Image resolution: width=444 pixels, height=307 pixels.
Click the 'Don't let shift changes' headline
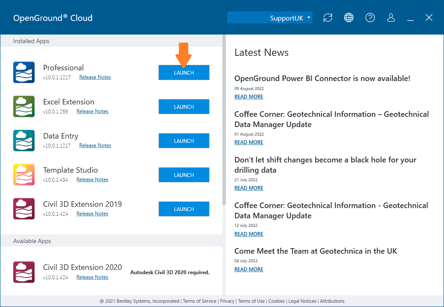(x=325, y=165)
